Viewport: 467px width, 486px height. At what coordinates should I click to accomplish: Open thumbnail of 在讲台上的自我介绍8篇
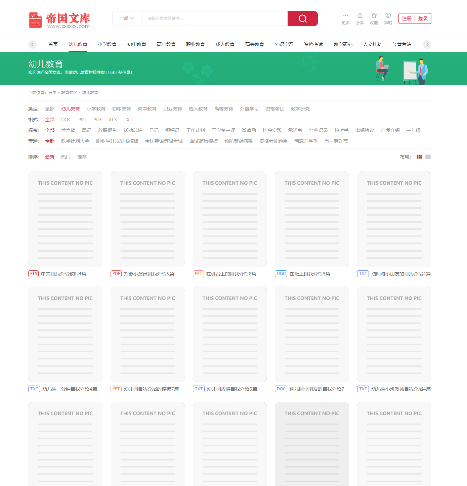[230, 219]
